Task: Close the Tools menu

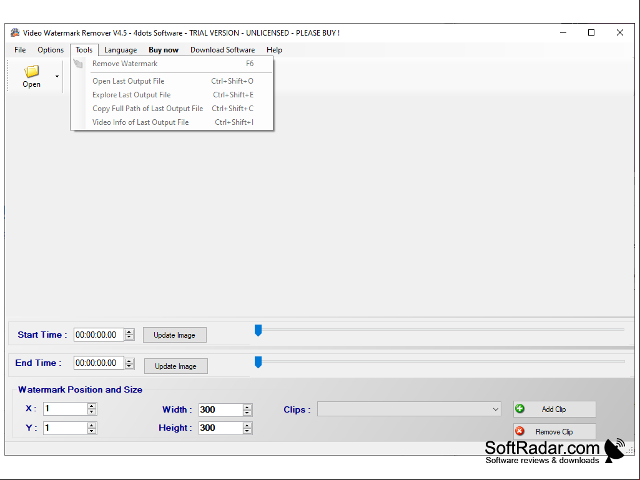Action: [84, 50]
